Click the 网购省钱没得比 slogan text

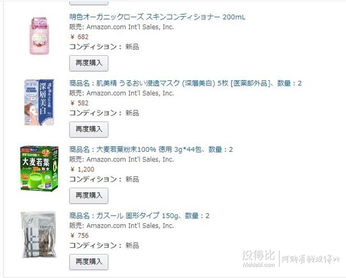coord(311,259)
